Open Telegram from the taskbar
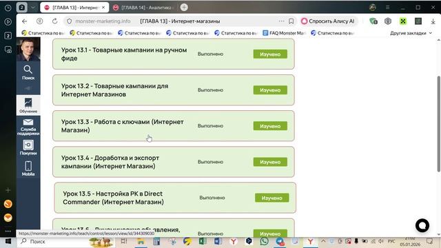Image resolution: width=441 pixels, height=248 pixels. coord(280,241)
